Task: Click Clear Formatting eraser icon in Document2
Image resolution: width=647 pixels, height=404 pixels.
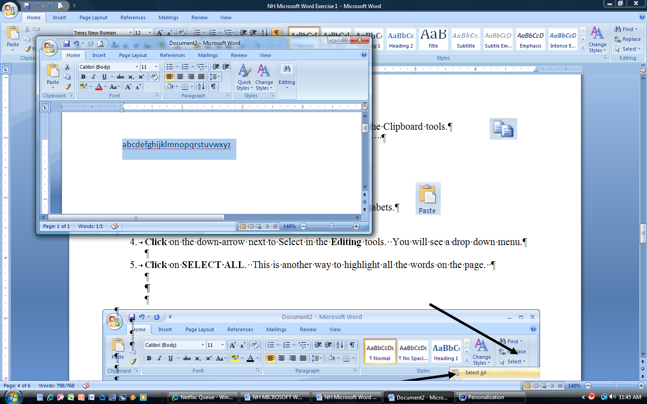Action: pos(154,77)
